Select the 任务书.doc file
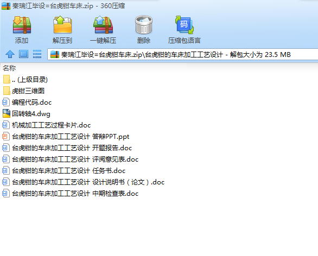Image resolution: width=318 pixels, height=256 pixels. click(x=64, y=170)
